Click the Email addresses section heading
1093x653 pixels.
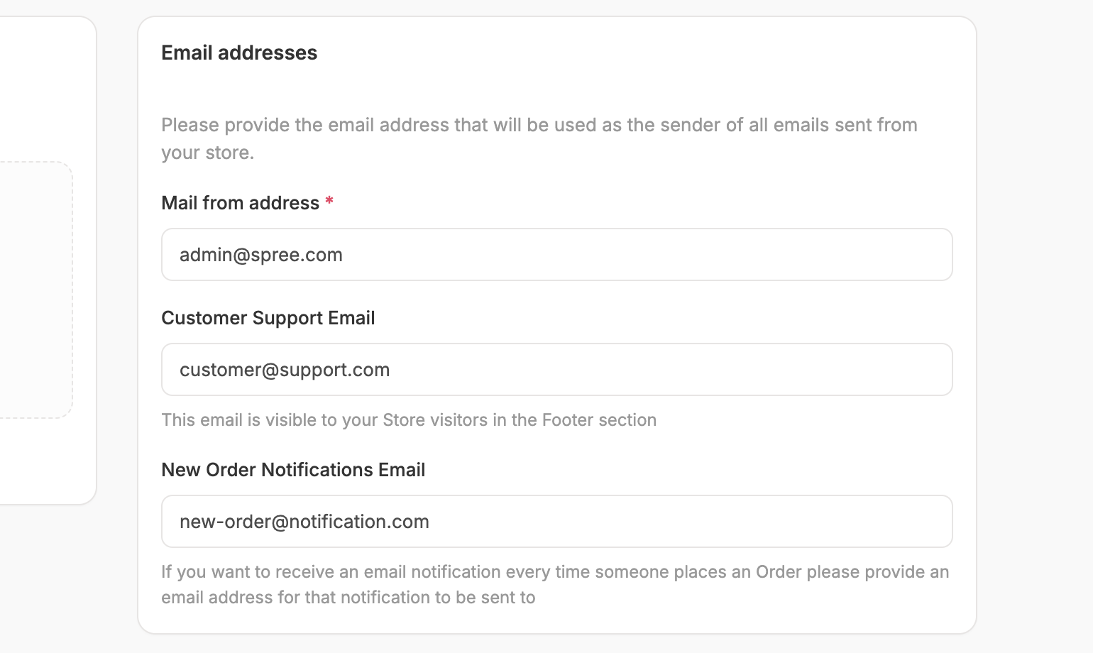click(x=239, y=53)
